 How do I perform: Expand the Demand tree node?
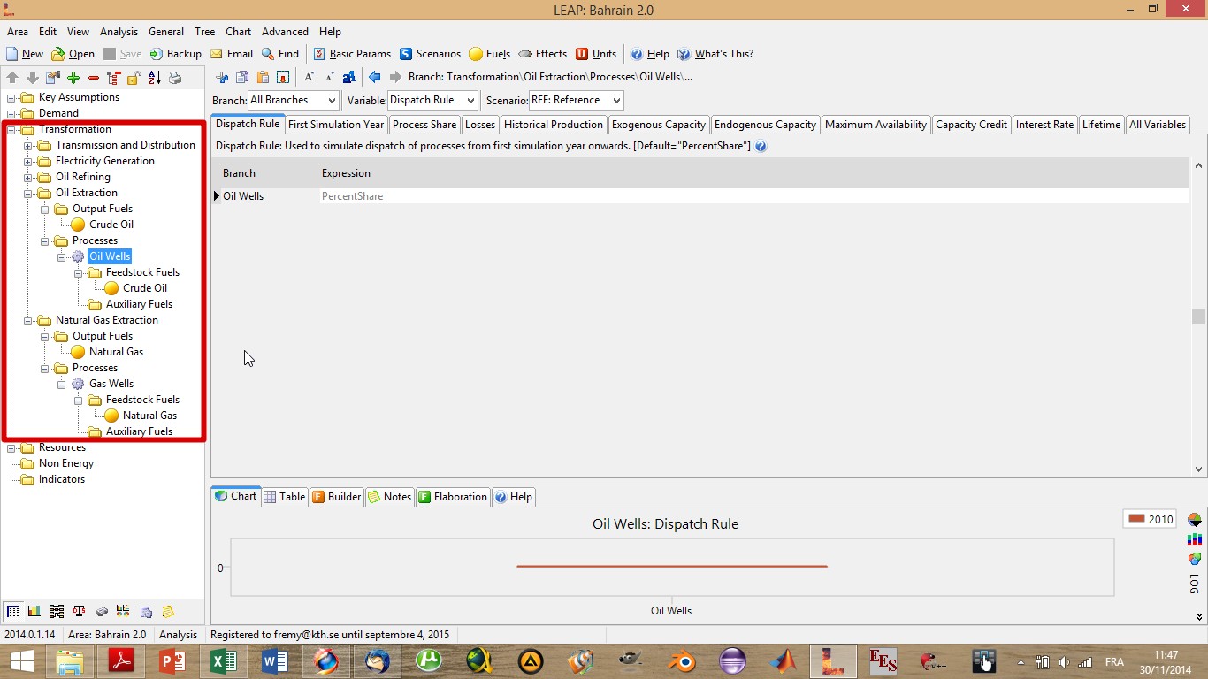click(x=11, y=113)
